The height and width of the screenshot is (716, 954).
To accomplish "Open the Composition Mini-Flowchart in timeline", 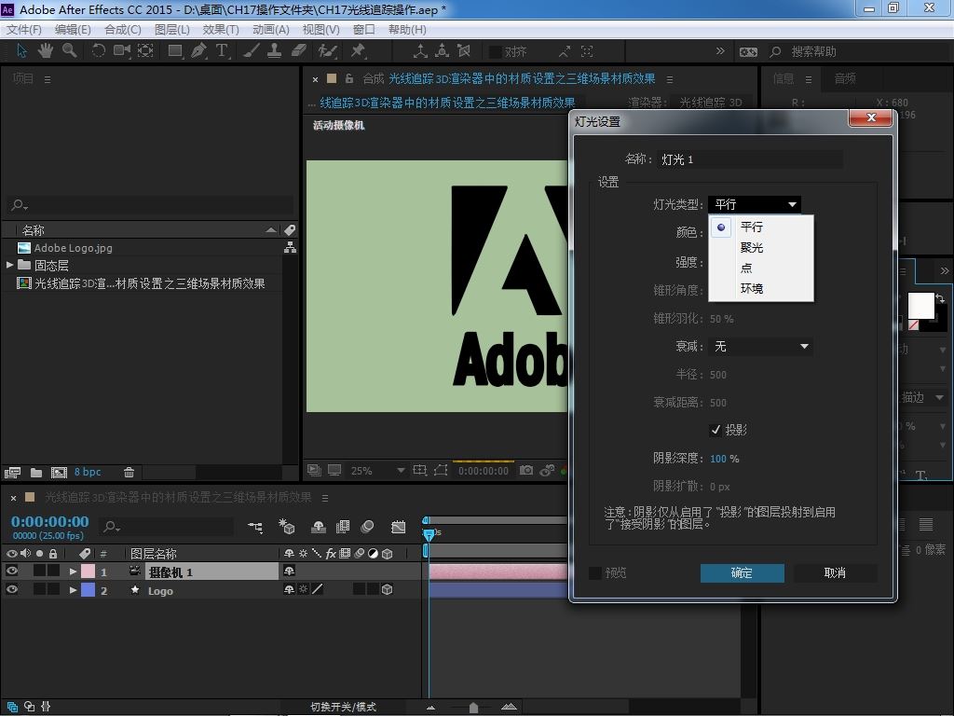I will [x=255, y=528].
